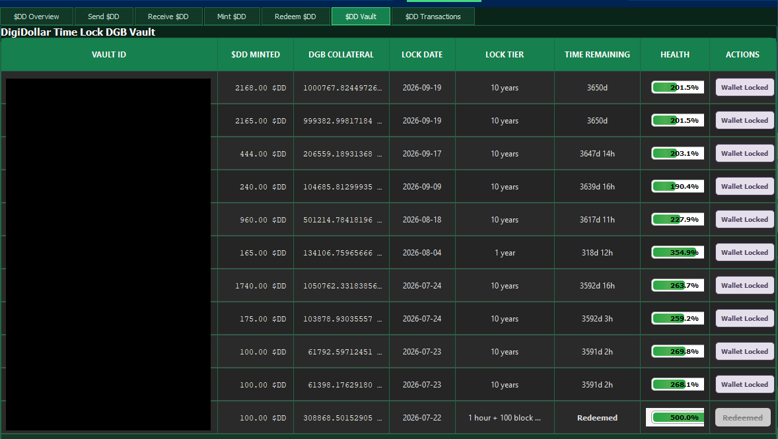This screenshot has height=439, width=778.
Task: Click the 190.4% health bar
Action: [678, 187]
